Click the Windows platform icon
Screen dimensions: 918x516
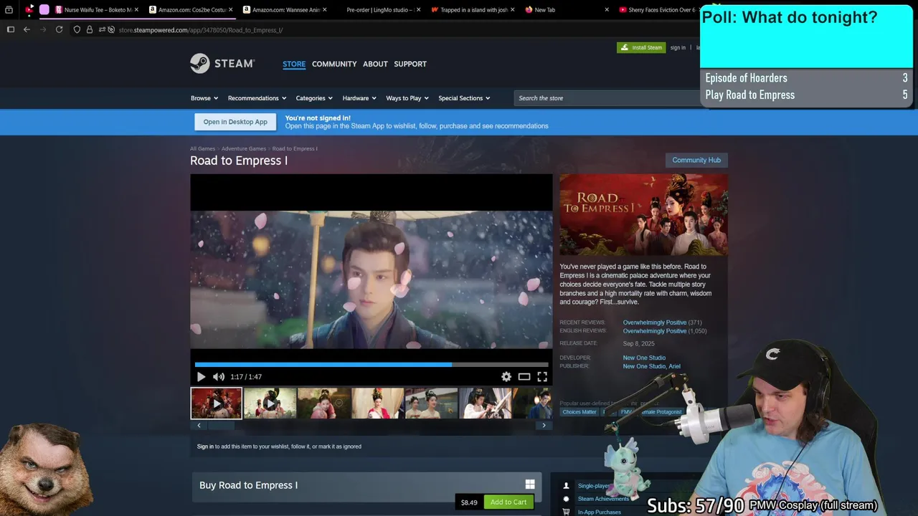(x=530, y=485)
